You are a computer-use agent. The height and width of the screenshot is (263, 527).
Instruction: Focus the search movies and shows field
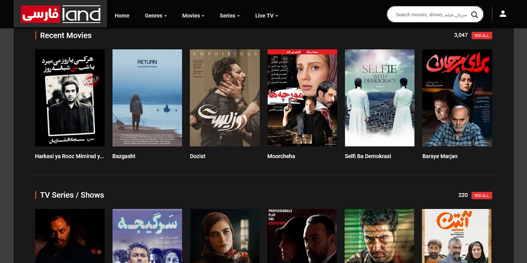432,15
